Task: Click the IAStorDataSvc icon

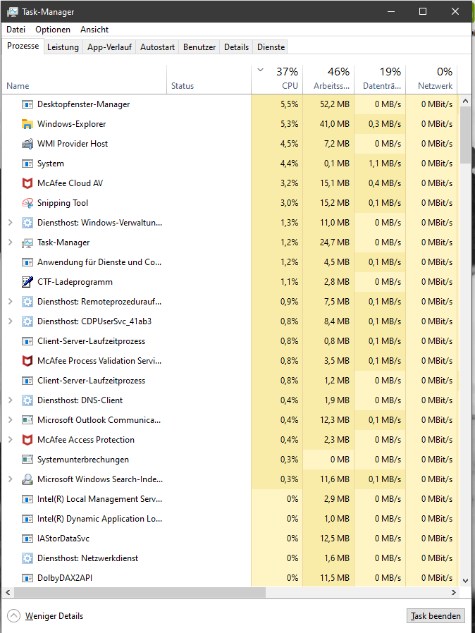Action: 27,539
